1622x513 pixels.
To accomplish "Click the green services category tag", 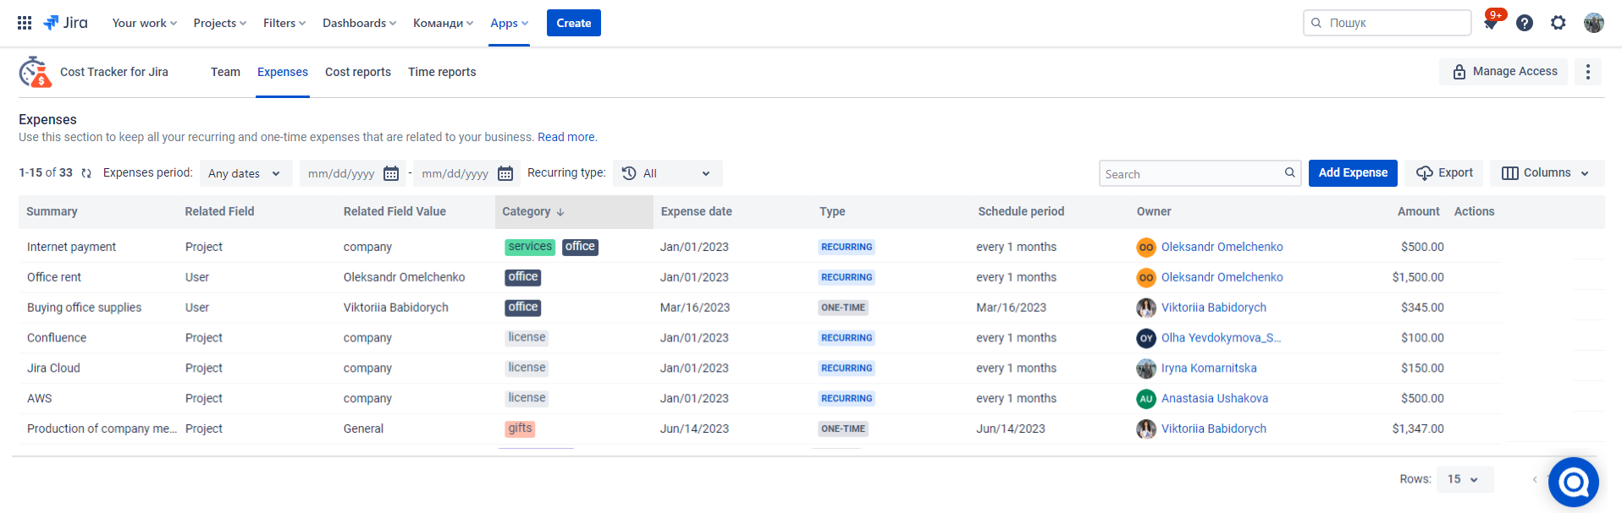I will 530,247.
